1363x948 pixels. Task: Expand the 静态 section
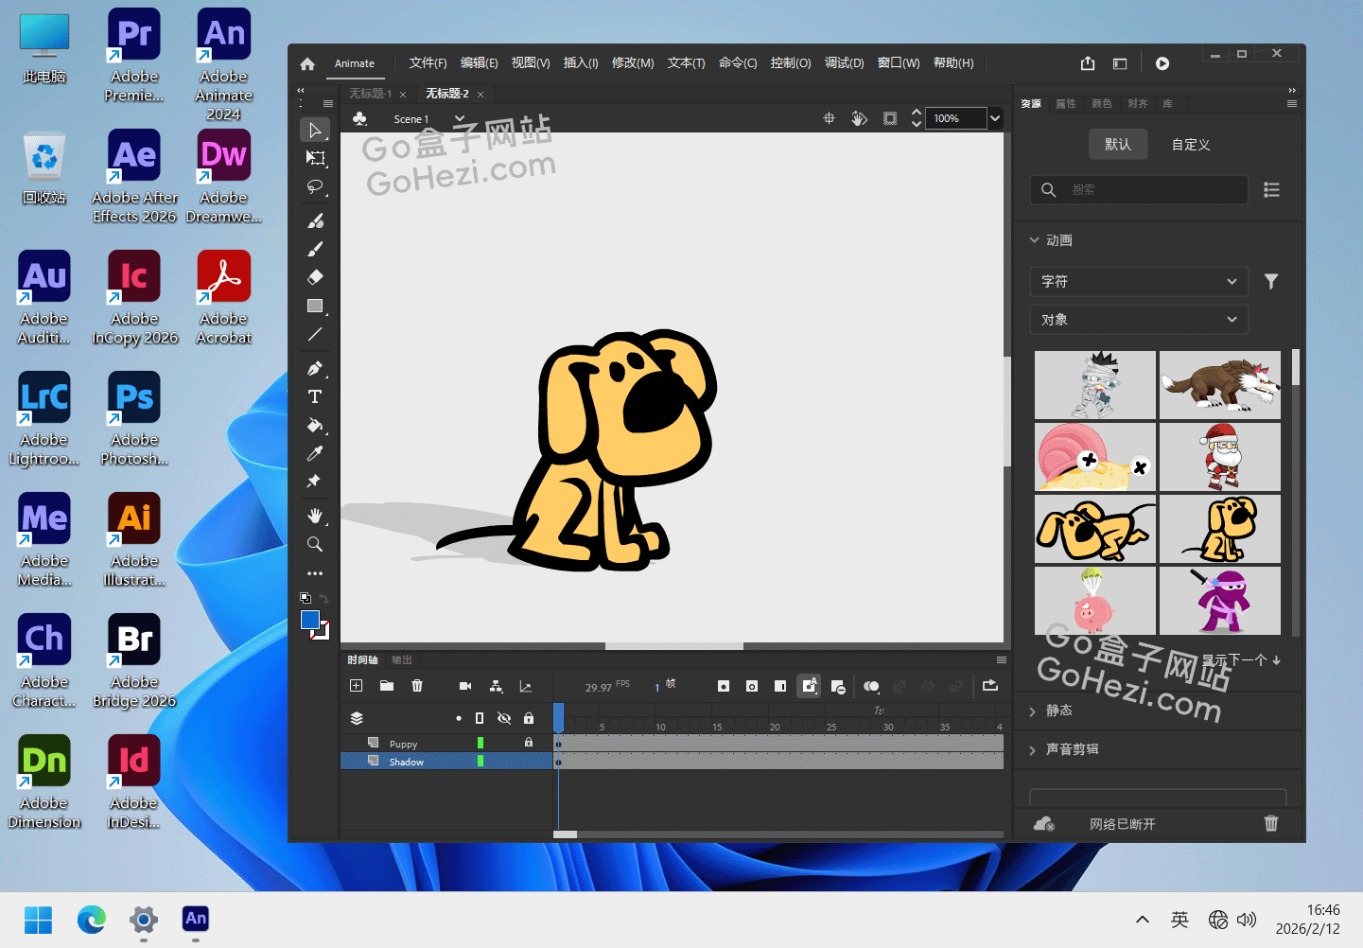(x=1058, y=711)
